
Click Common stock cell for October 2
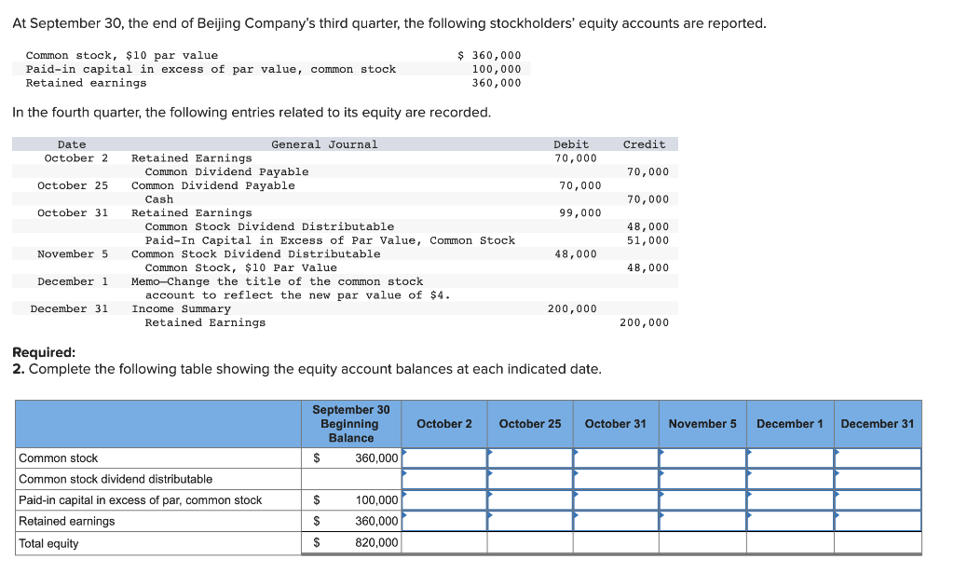tap(444, 458)
